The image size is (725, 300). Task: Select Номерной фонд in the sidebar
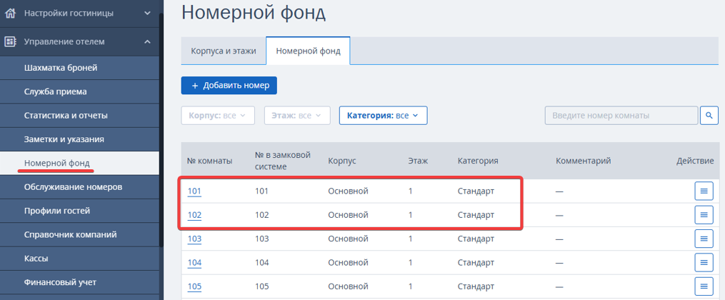(79, 163)
